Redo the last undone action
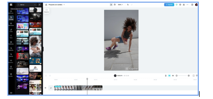This screenshot has width=213, height=99. click(132, 5)
